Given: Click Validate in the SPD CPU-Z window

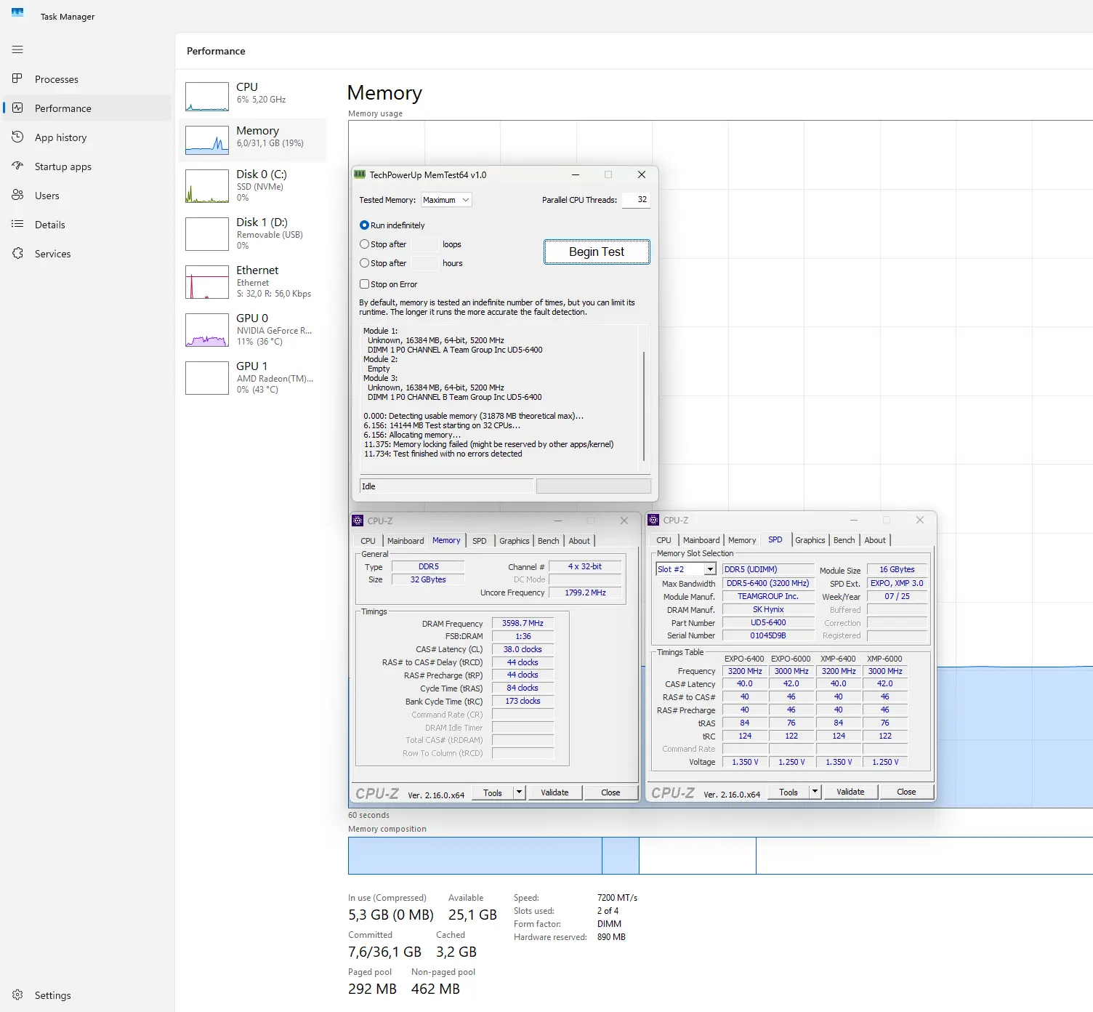Looking at the screenshot, I should [x=850, y=792].
